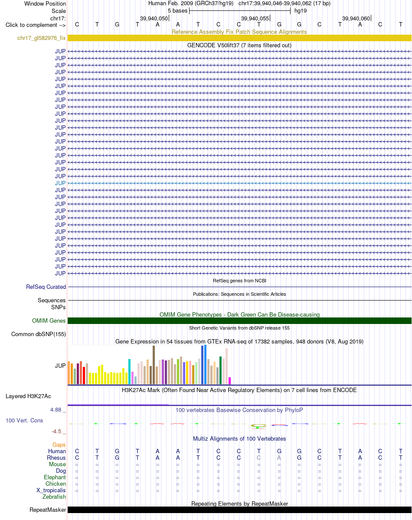Screen dimensions: 412x520
Task: Open the OMIM Gene Phenotypes track title
Action: click(239, 314)
